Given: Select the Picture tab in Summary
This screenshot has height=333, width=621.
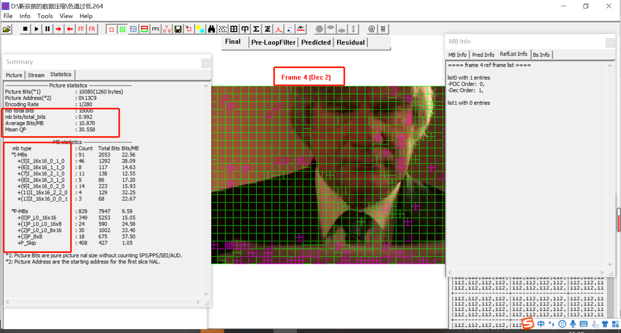Looking at the screenshot, I should (x=14, y=75).
